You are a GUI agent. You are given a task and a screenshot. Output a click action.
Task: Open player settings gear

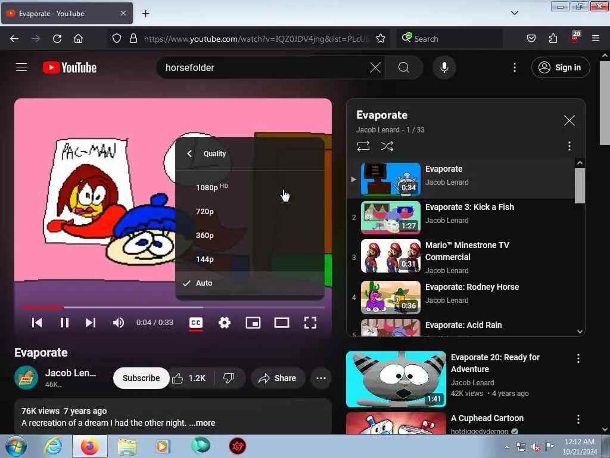pos(225,323)
